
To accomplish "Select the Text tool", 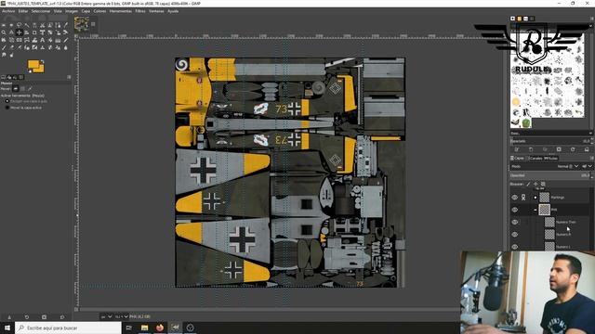I will [x=43, y=40].
